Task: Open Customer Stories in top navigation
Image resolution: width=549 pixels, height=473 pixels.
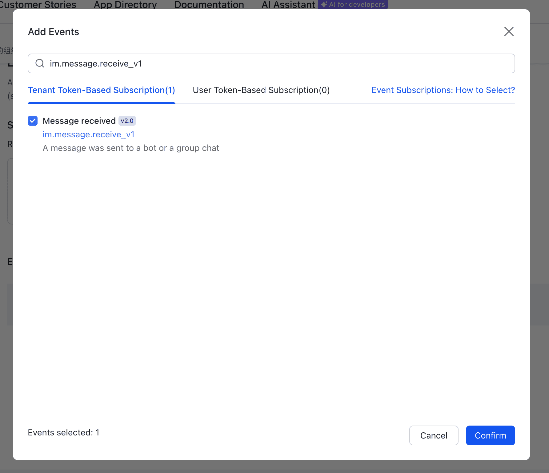Action: pos(38,5)
